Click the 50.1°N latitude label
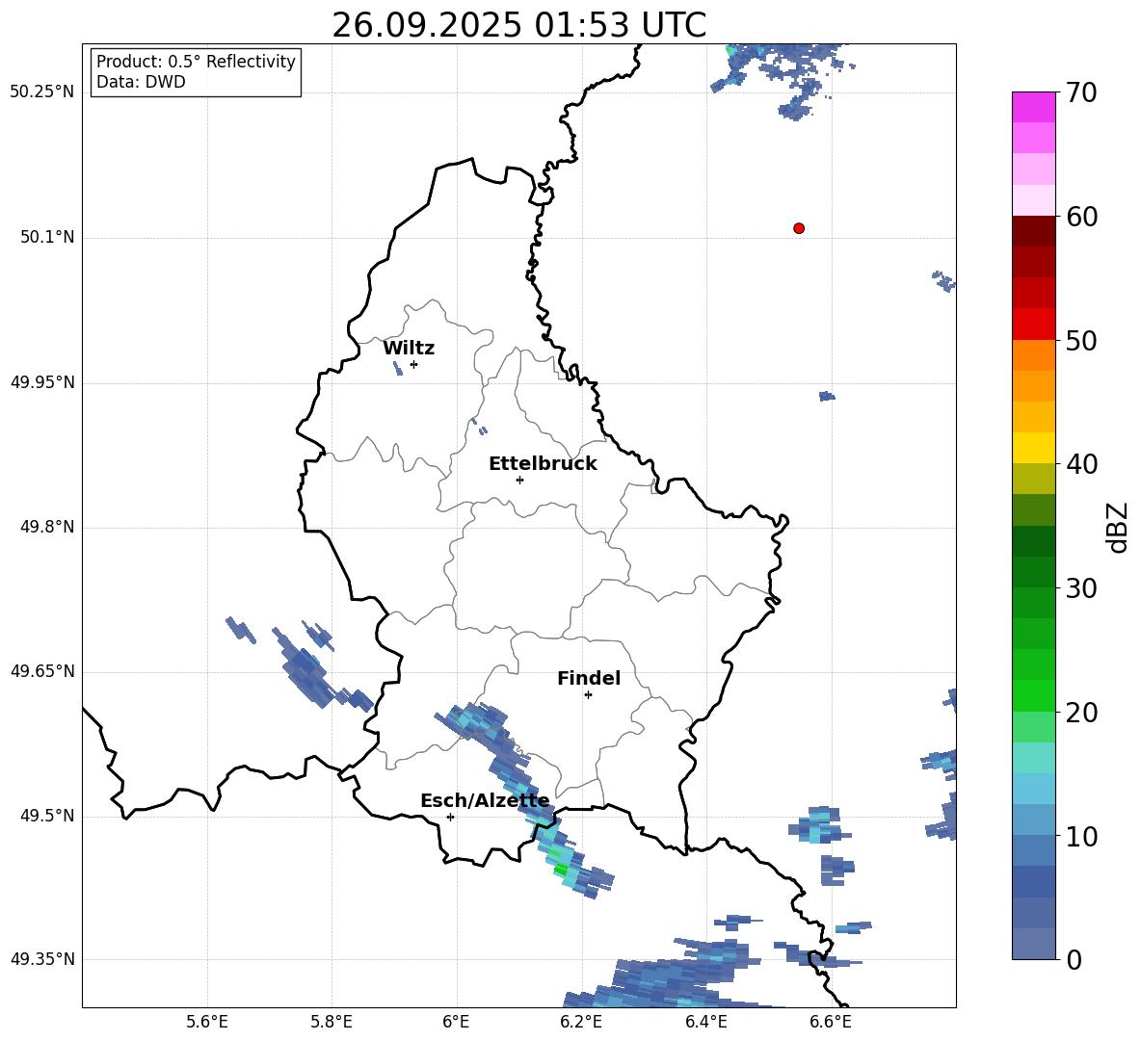The width and height of the screenshot is (1141, 1041). [47, 237]
